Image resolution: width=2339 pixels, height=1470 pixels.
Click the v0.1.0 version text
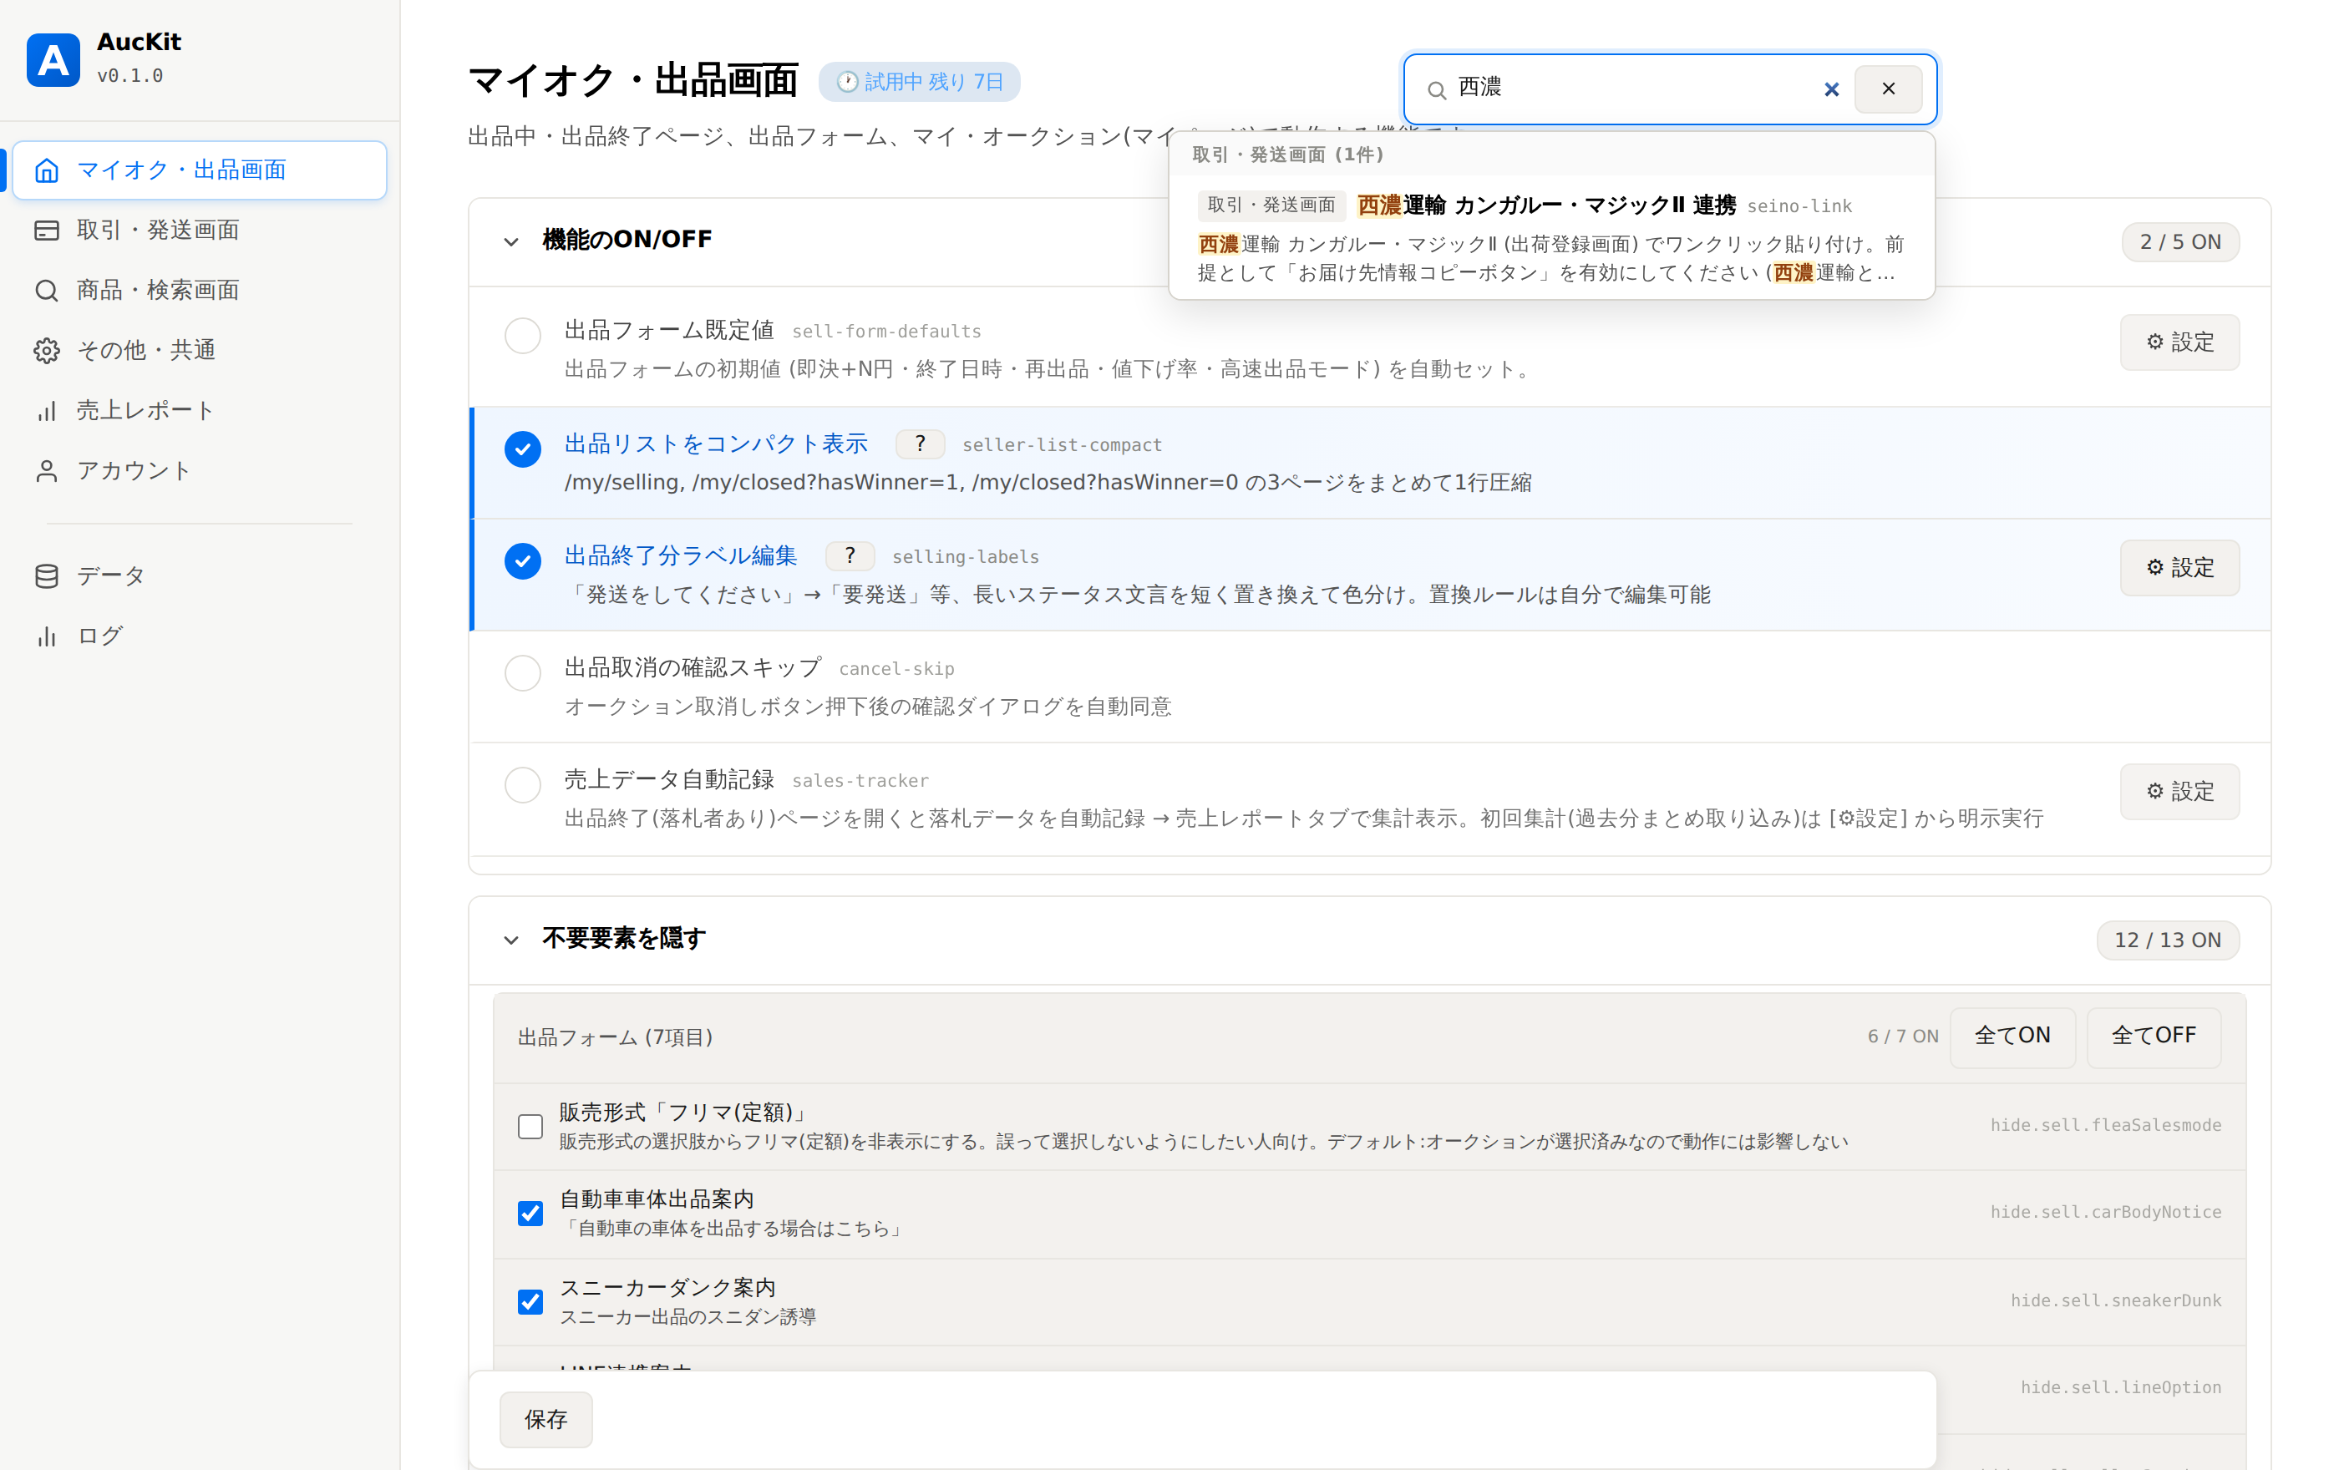click(130, 76)
